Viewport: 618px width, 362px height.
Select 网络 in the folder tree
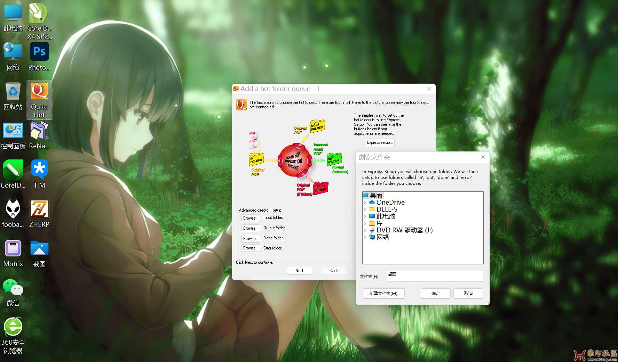382,237
